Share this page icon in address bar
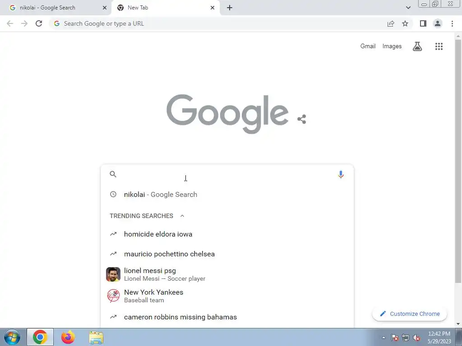Viewport: 462px width, 346px height. (391, 23)
